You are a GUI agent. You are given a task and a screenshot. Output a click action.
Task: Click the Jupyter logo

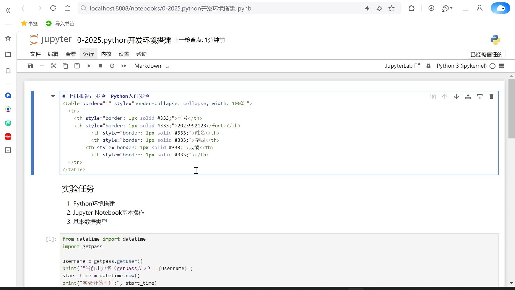point(51,40)
